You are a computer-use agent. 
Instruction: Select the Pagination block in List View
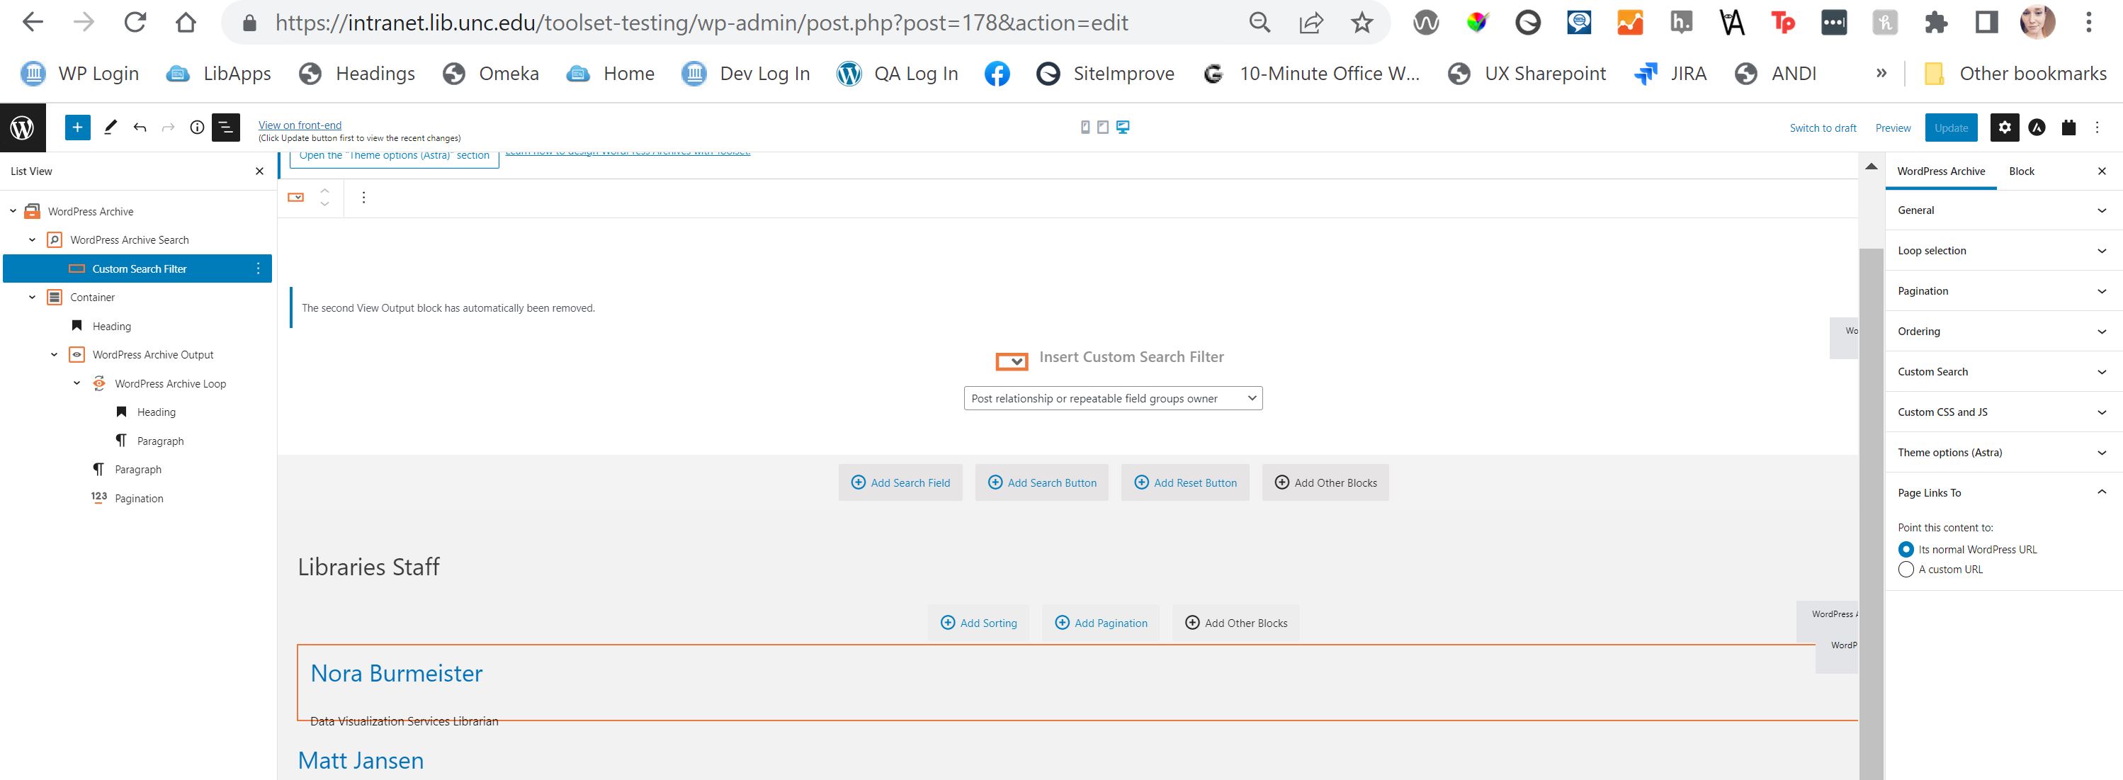[138, 498]
